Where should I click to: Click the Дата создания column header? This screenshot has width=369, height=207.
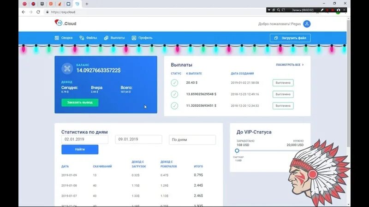tap(242, 74)
